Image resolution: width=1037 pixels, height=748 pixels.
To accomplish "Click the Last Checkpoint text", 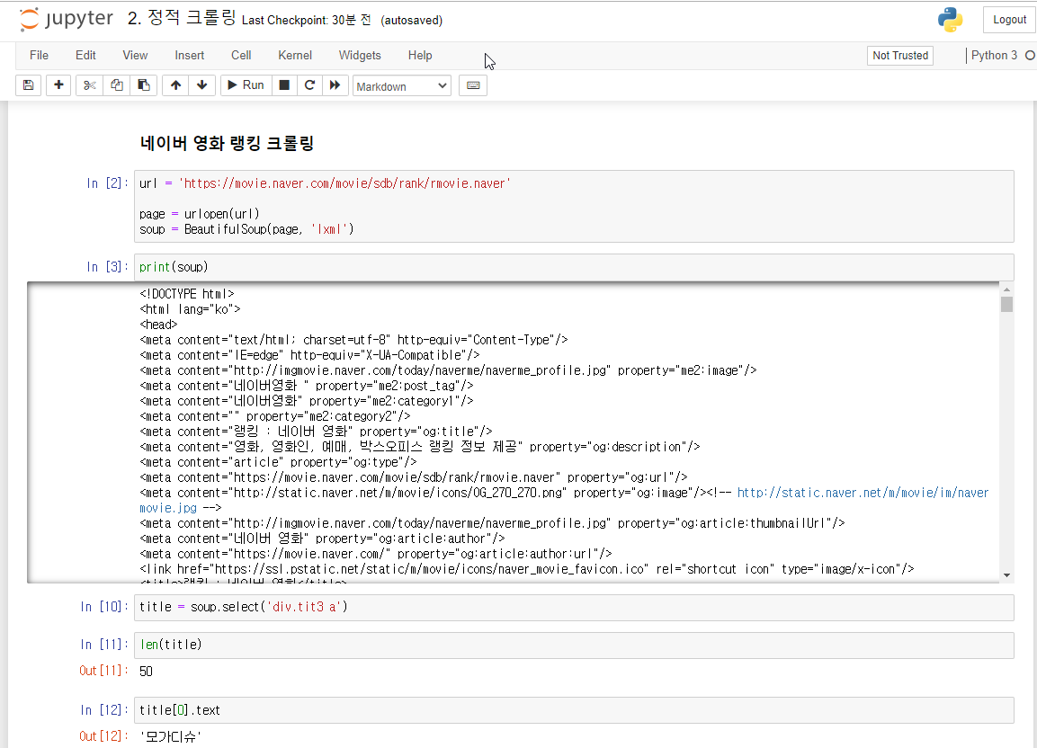I will (x=306, y=21).
